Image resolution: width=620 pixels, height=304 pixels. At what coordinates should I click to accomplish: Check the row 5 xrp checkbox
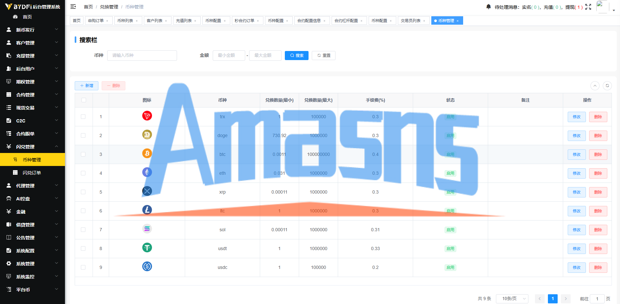[83, 192]
